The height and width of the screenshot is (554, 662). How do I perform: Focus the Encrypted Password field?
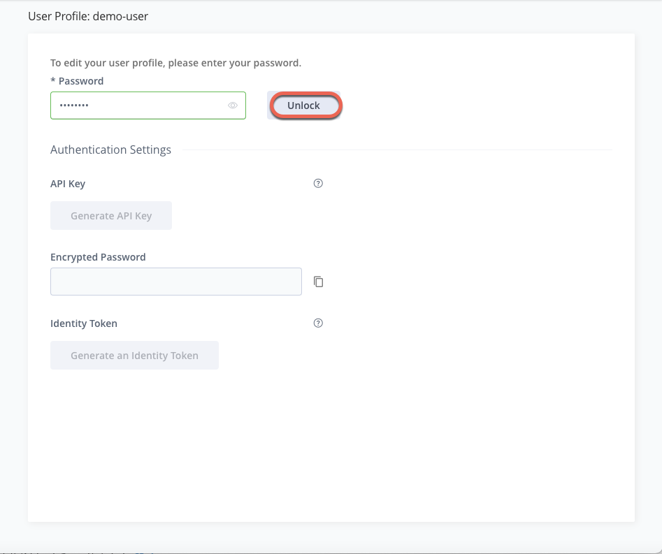point(176,282)
